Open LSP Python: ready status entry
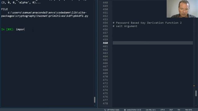 [112, 110]
